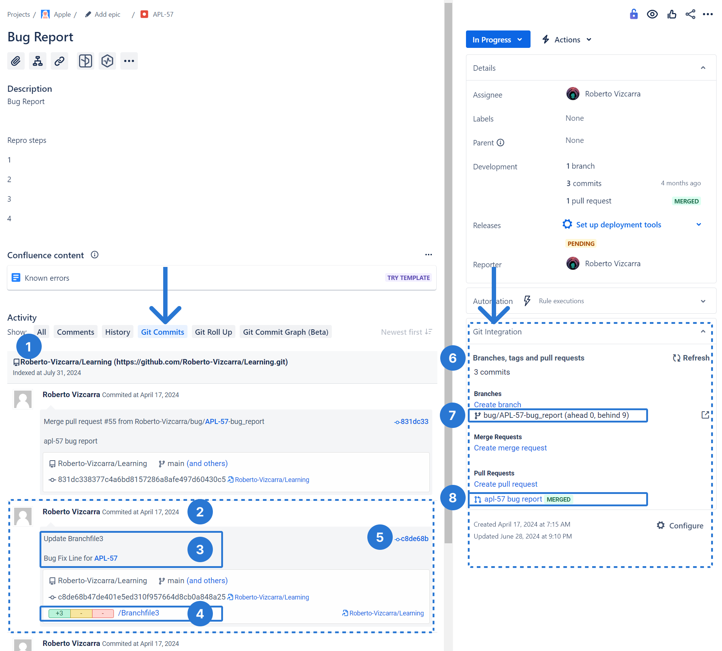Click the Add epic pencil icon
Image resolution: width=722 pixels, height=651 pixels.
click(x=88, y=15)
